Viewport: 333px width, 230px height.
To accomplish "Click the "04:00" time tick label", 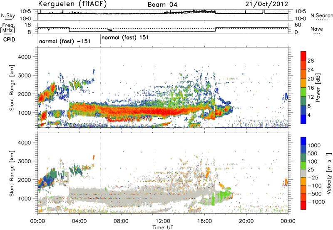I will coord(79,221).
